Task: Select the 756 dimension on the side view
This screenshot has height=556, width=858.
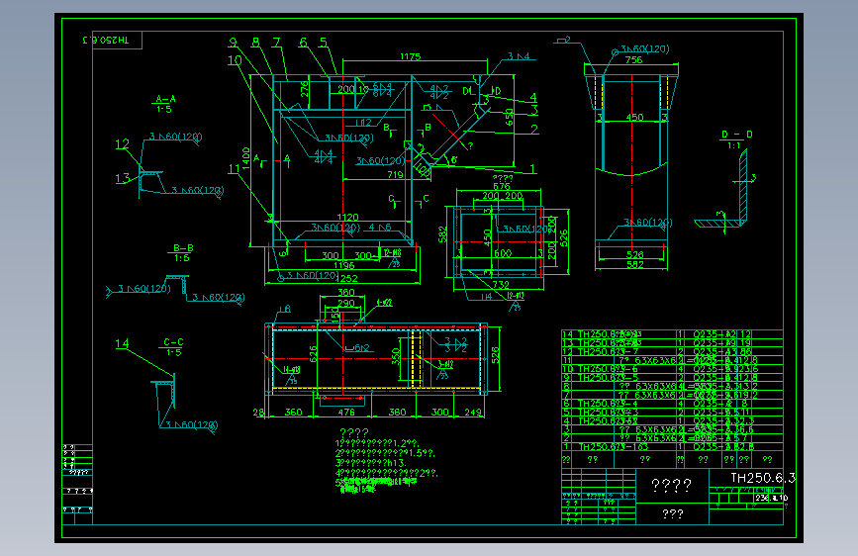Action: click(x=633, y=59)
